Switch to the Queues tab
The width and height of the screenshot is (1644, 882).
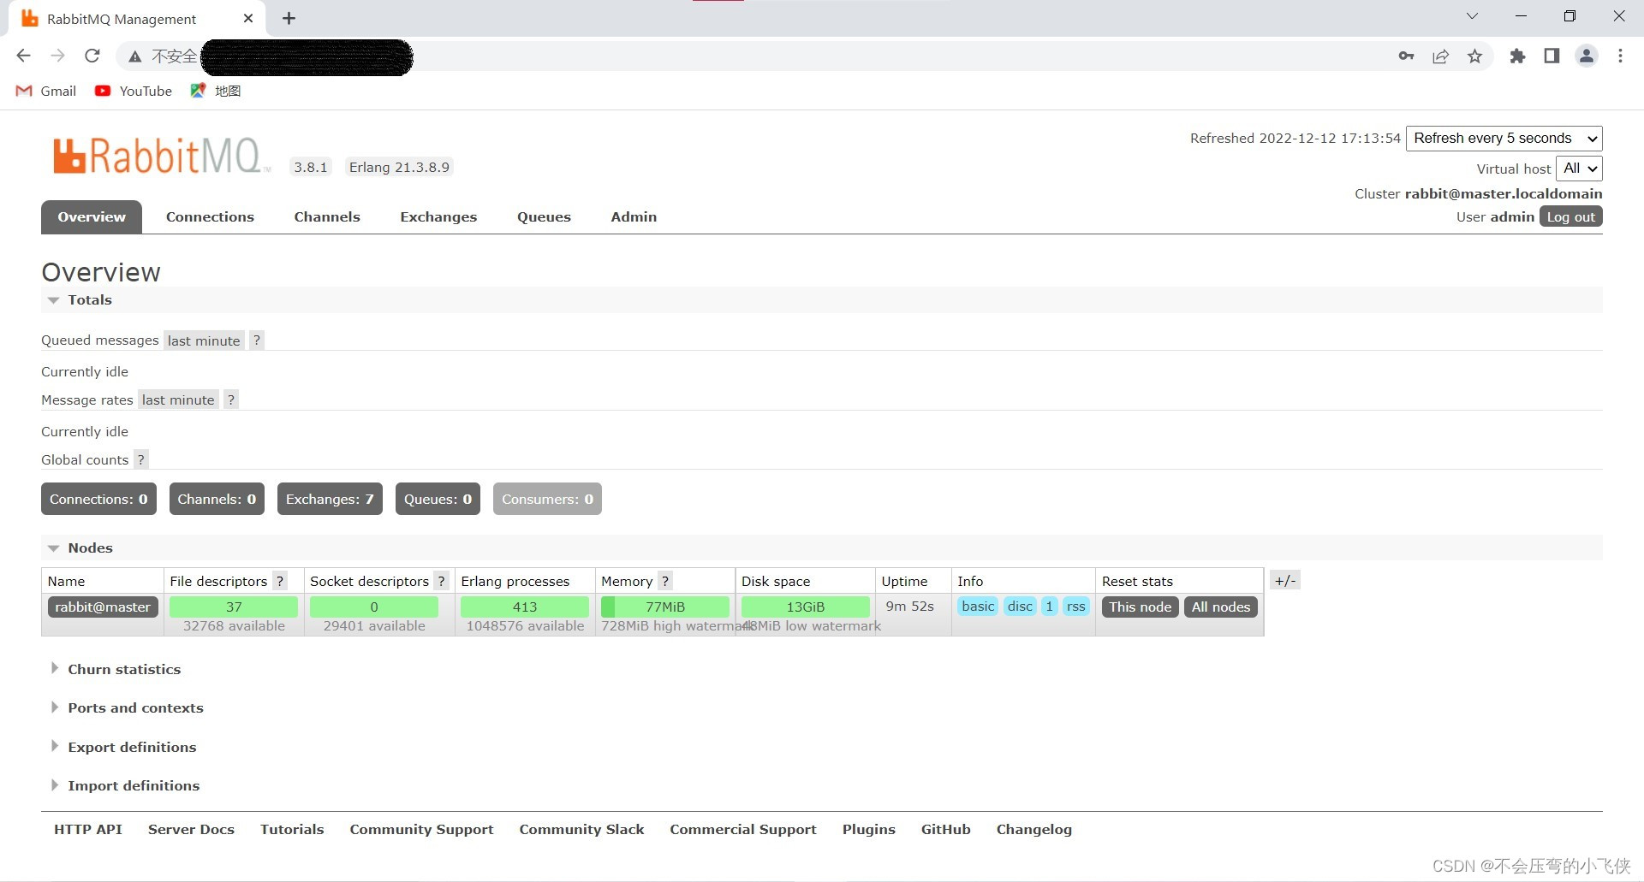(544, 216)
